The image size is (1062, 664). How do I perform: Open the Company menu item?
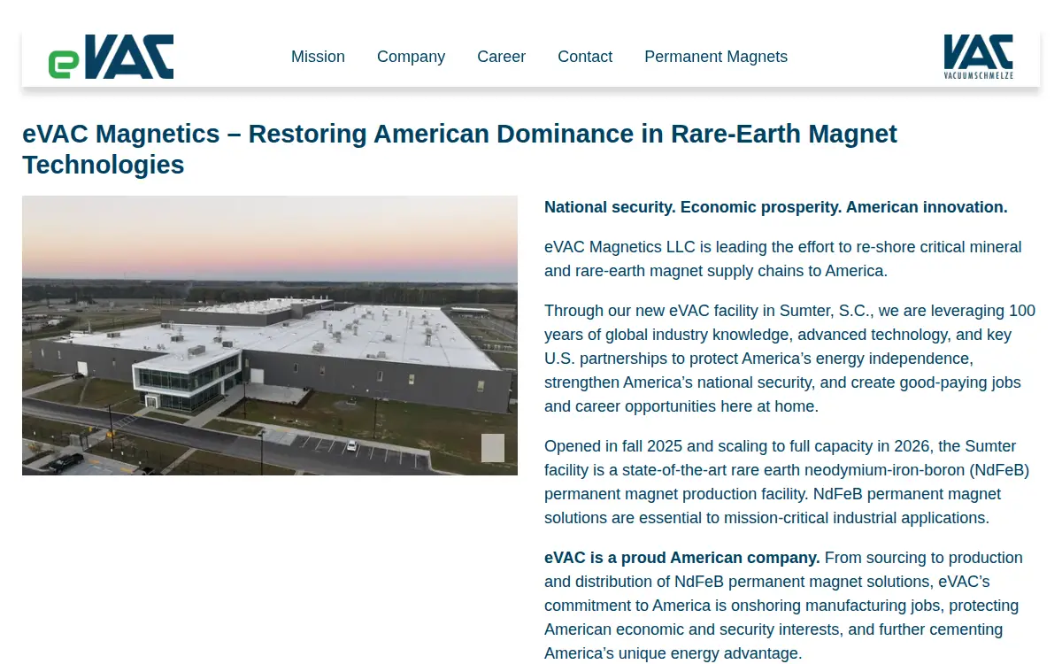(411, 57)
